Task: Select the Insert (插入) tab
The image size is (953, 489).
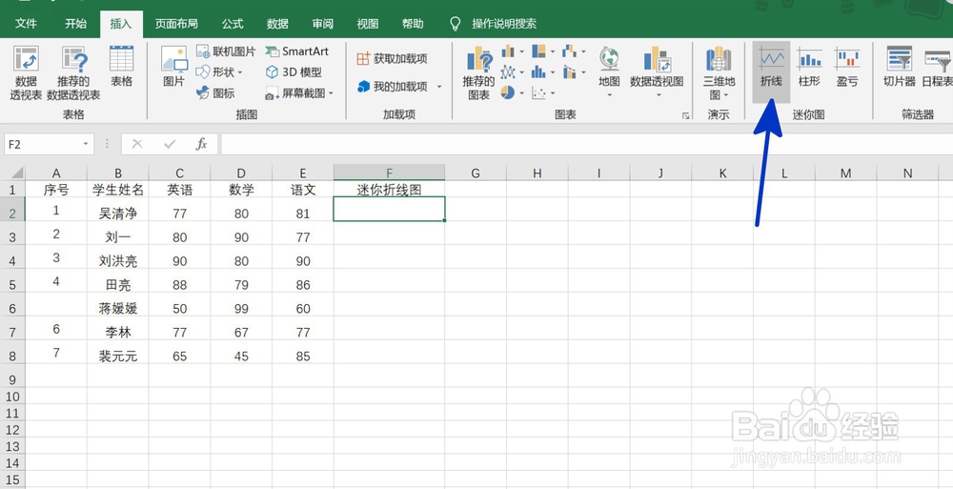Action: pos(121,24)
